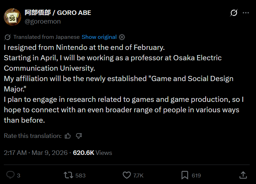This screenshot has width=256, height=184.
Task: Click the share upload arrow icon
Action: 243,175
